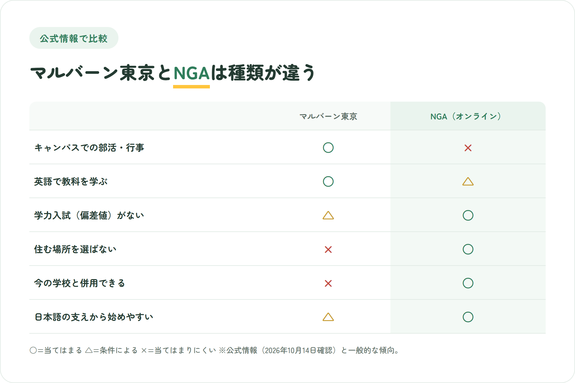Screen dimensions: 575x383
Task: Click the row label 住む場所を選ばない
Action: click(x=75, y=249)
